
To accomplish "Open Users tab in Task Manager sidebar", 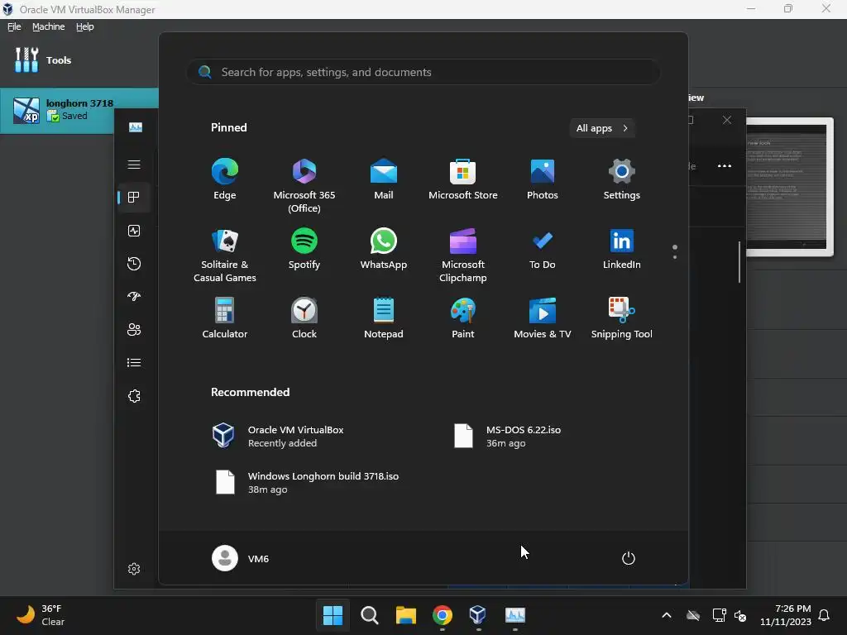I will pos(134,329).
